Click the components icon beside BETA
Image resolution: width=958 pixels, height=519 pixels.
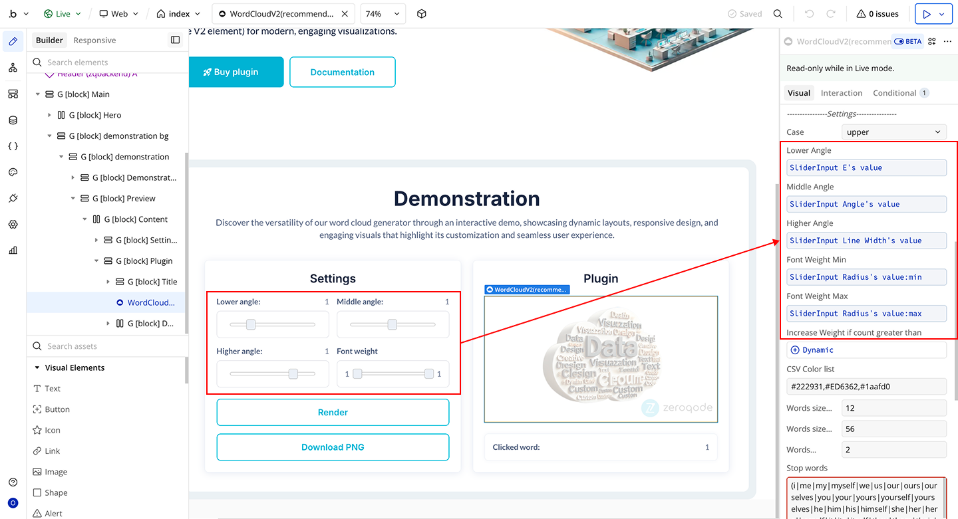point(932,41)
